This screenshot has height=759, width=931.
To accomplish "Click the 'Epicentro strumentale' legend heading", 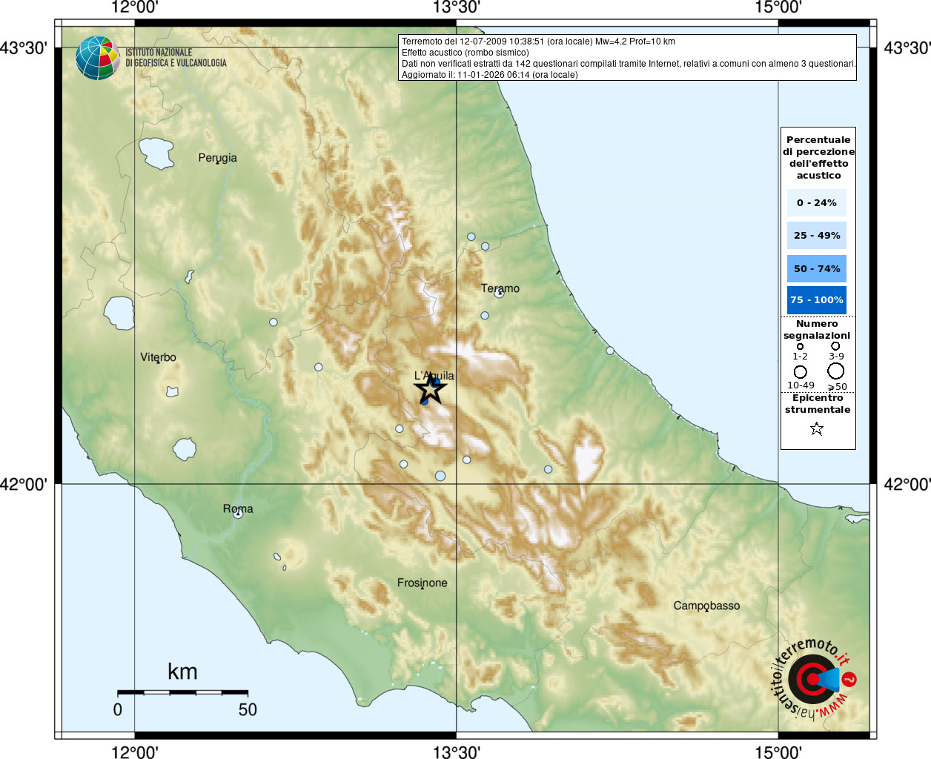I will pyautogui.click(x=818, y=403).
